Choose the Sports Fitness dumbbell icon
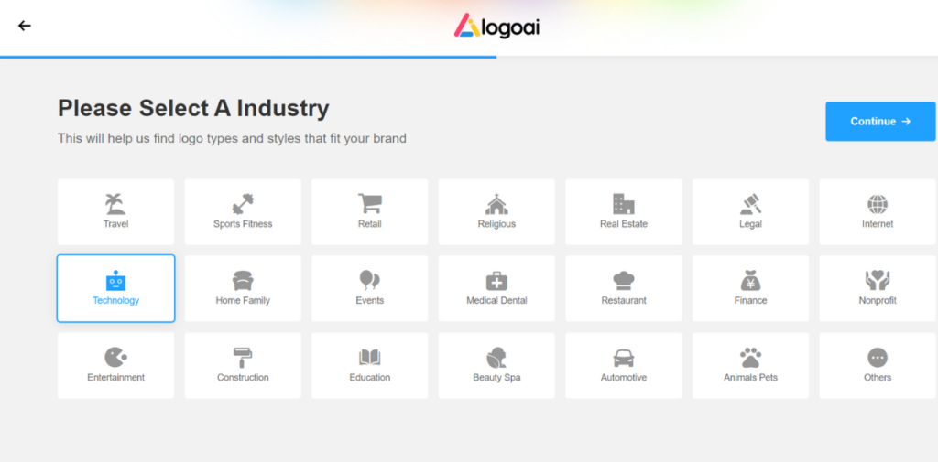The width and height of the screenshot is (938, 462). coord(242,204)
